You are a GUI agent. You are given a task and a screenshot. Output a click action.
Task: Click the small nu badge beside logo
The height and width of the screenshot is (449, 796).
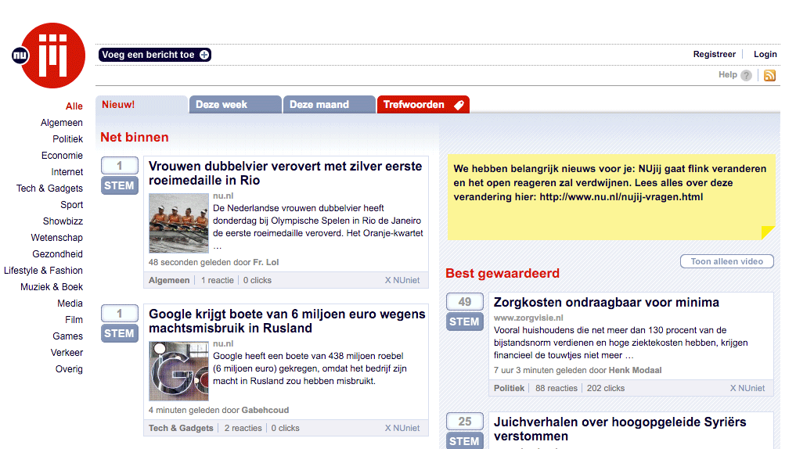[20, 55]
